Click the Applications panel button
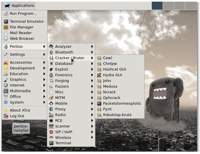 19,6
